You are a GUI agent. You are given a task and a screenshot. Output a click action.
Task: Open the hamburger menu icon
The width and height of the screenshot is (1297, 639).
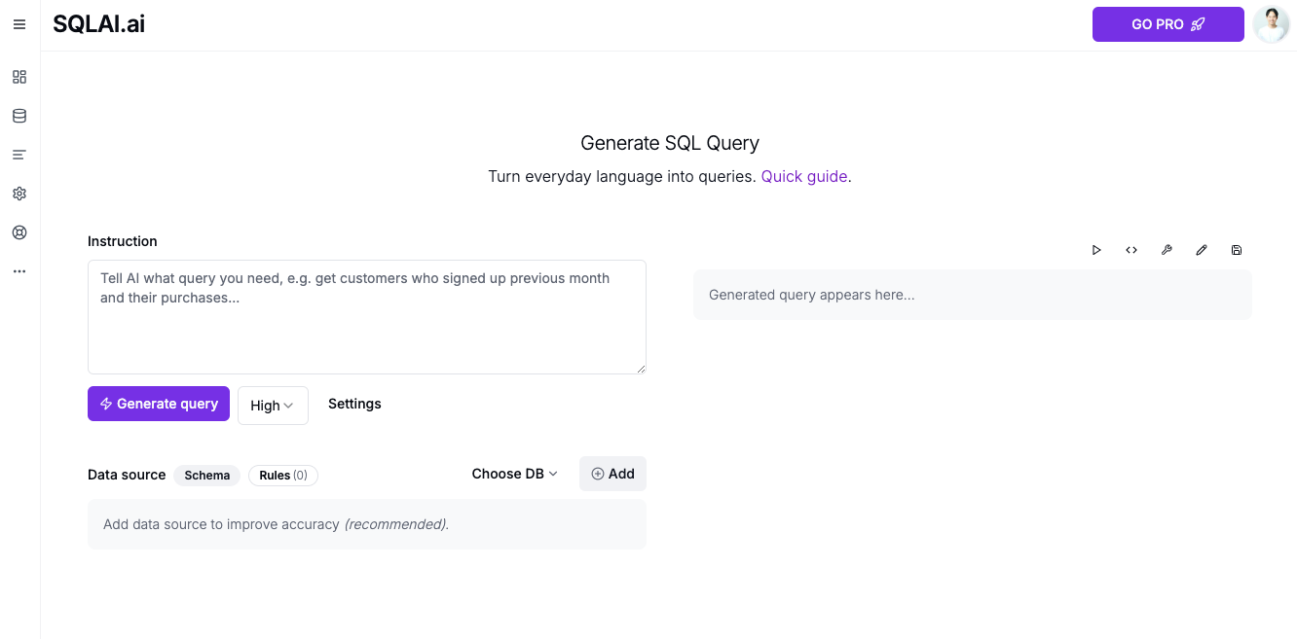pyautogui.click(x=19, y=24)
